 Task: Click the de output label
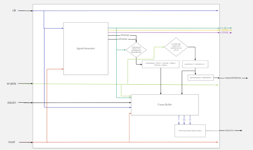coord(225,28)
